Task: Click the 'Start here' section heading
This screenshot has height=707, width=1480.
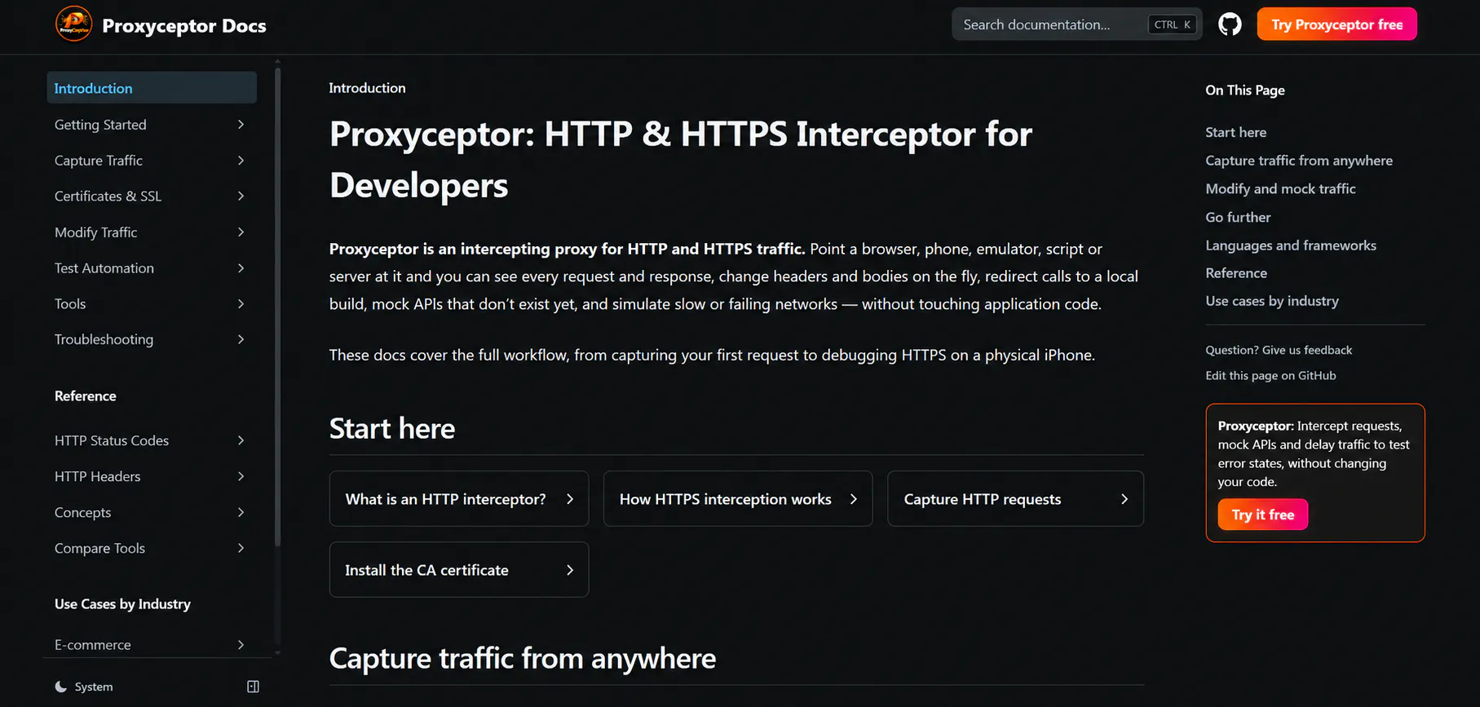Action: (392, 428)
